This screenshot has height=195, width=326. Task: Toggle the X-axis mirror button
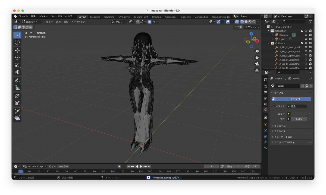[x=241, y=27]
